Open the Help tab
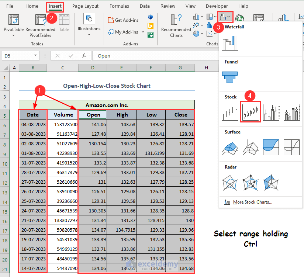Screen dimensions: 304x277 (243, 6)
